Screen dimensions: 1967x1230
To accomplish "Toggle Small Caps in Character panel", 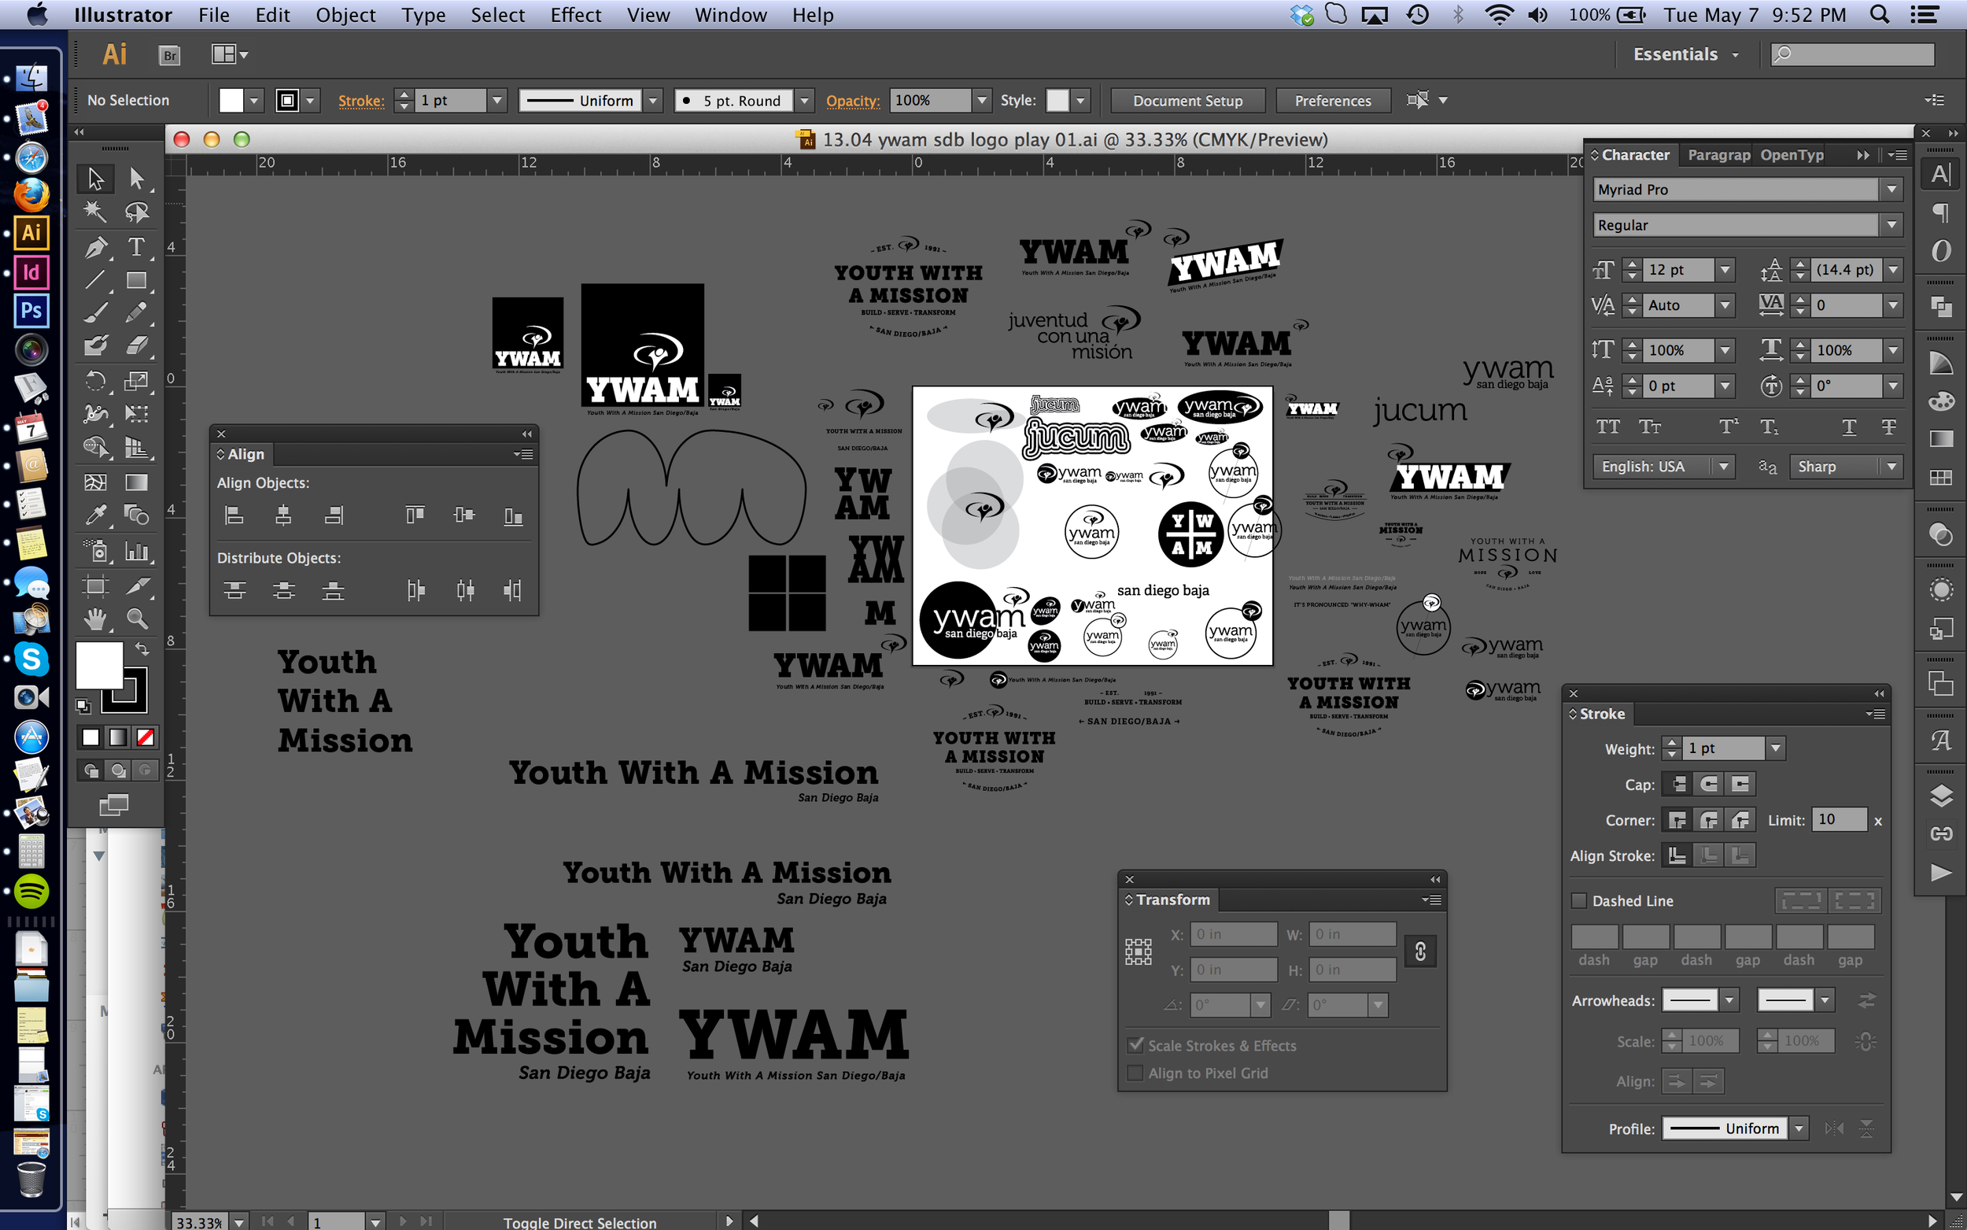I will [x=1650, y=427].
